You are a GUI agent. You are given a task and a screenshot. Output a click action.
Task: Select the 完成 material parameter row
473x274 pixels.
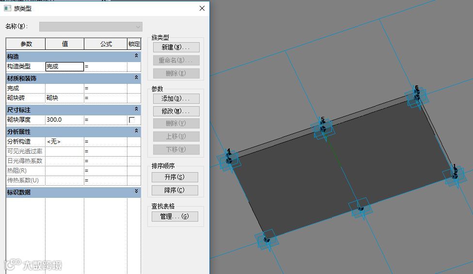click(x=26, y=88)
